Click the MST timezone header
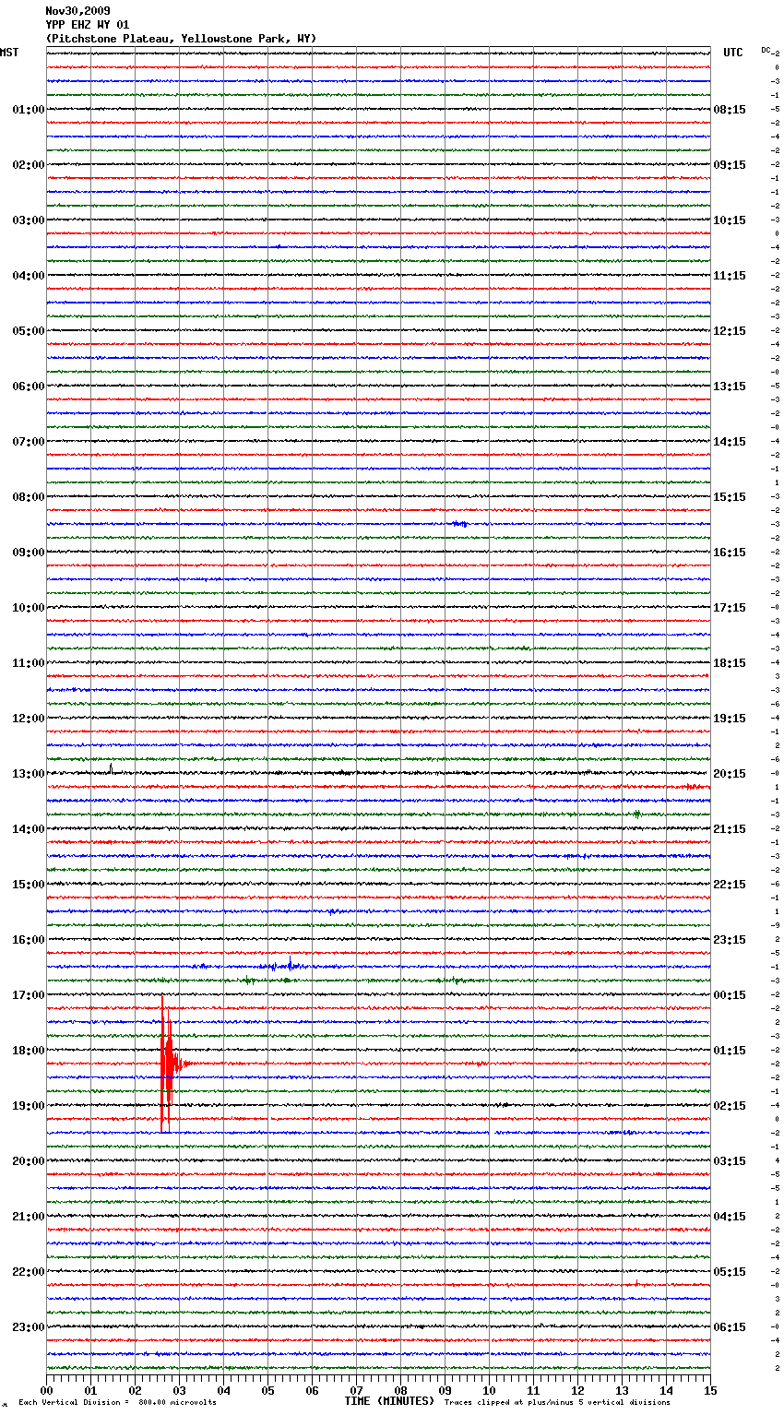This screenshot has width=784, height=1415. point(9,53)
